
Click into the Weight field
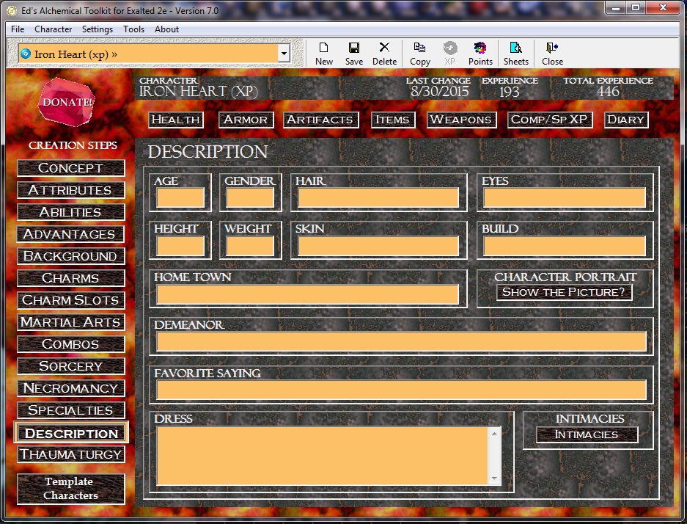(x=250, y=246)
